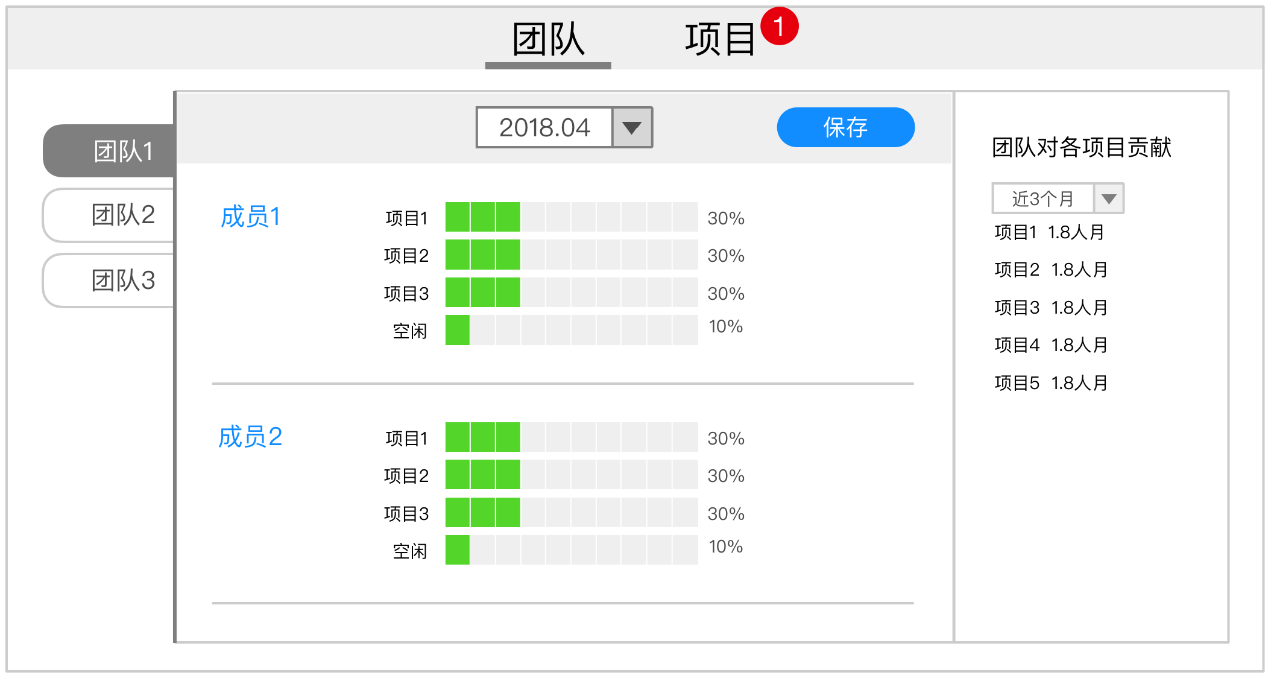1271x678 pixels.
Task: Click 项目1 1.8人月 contribution entry
Action: coord(1049,232)
